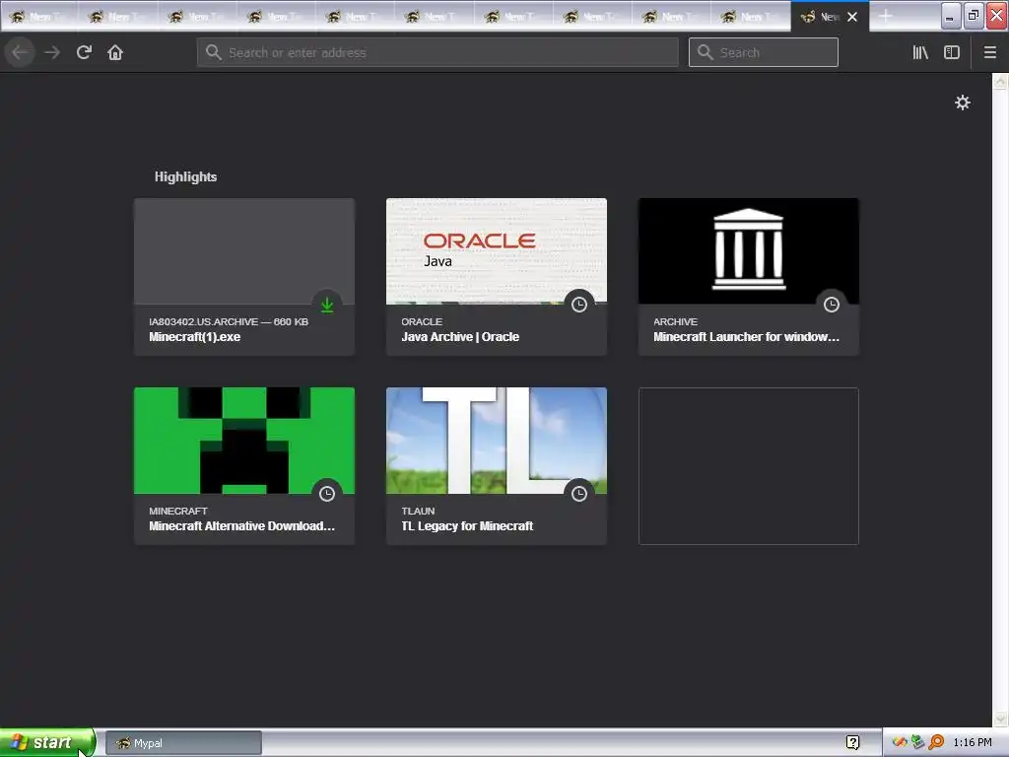Click the 'TL Legacy for Minecraft' title text

[467, 526]
